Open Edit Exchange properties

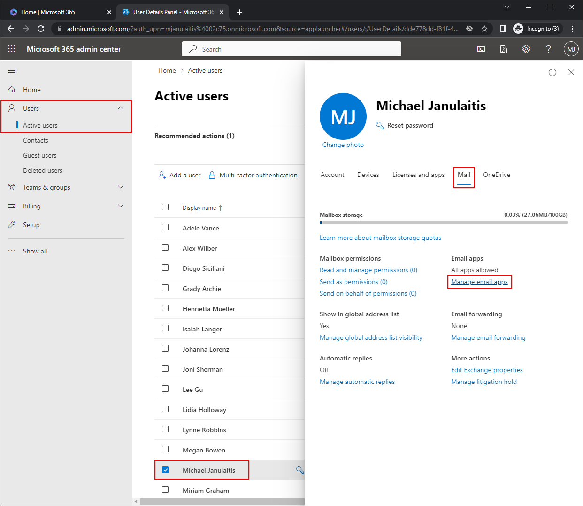tap(487, 370)
